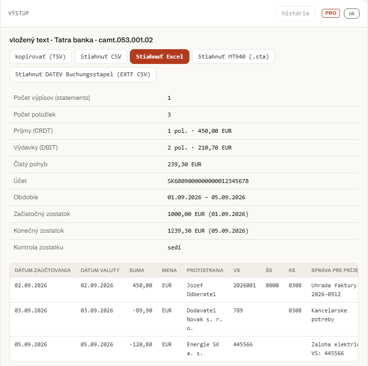This screenshot has width=368, height=366.
Task: Select the amount -89,90
Action: [x=143, y=310]
